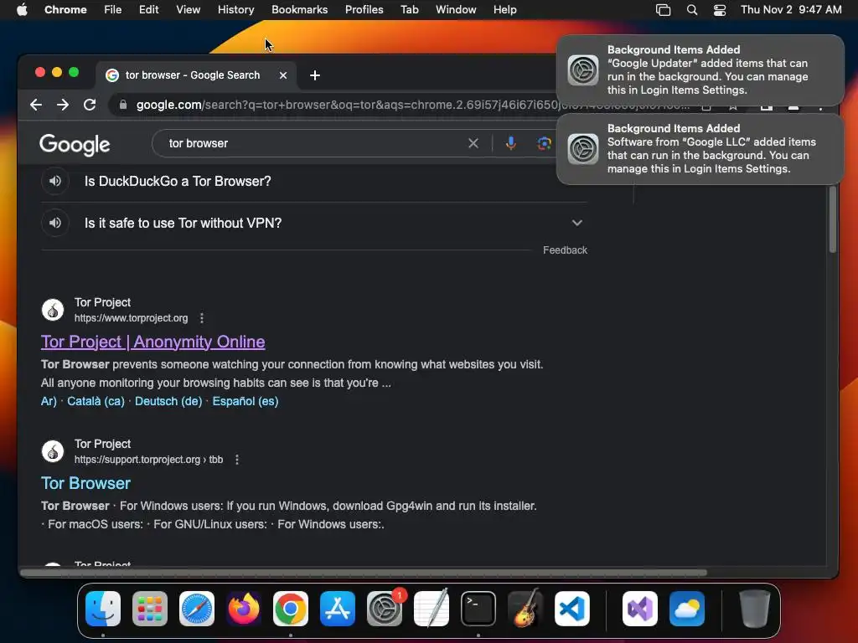Image resolution: width=858 pixels, height=643 pixels.
Task: Click the Stage Manager windows icon in menu bar
Action: point(663,9)
